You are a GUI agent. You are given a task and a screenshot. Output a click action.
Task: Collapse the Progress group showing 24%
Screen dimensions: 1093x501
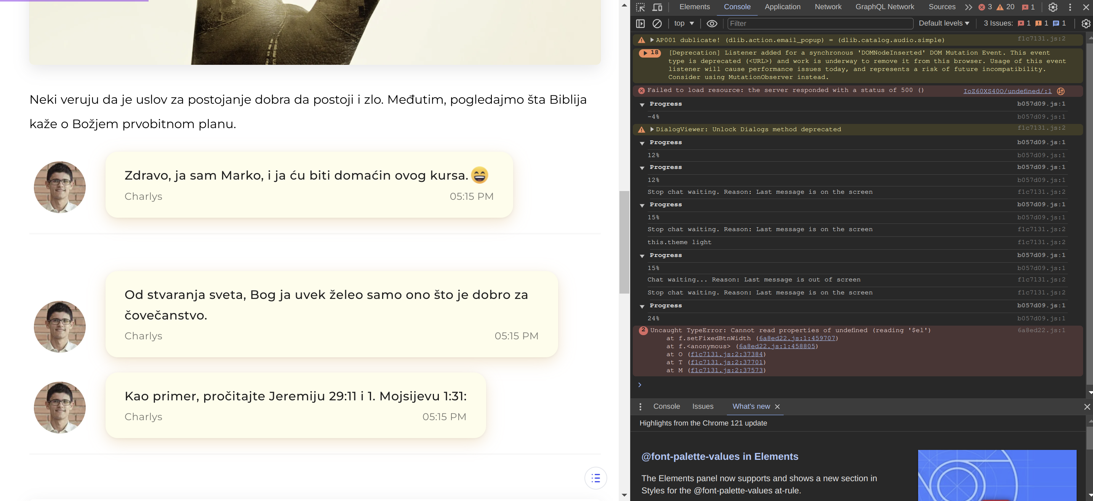click(642, 306)
